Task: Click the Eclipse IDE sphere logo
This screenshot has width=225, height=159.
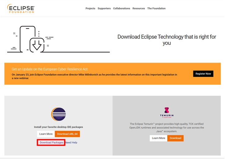Action: click(x=58, y=114)
